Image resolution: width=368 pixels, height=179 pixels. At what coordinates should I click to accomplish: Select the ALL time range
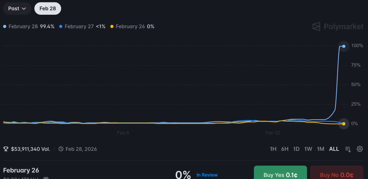point(334,149)
